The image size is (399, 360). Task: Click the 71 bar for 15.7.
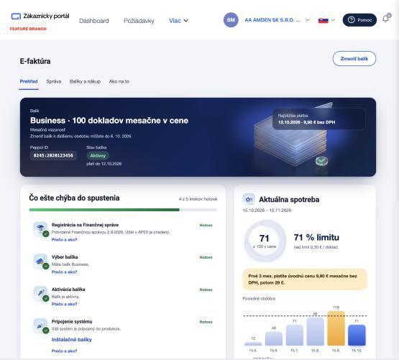pyautogui.click(x=295, y=335)
